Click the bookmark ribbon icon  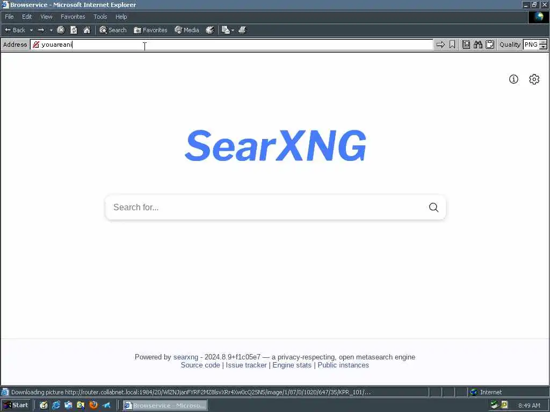[x=452, y=45]
